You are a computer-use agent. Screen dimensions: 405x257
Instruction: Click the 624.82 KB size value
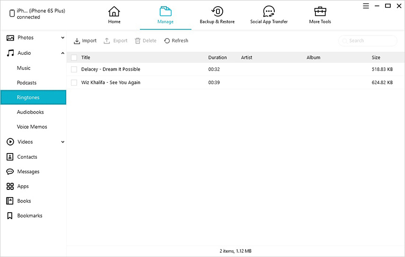tap(382, 82)
